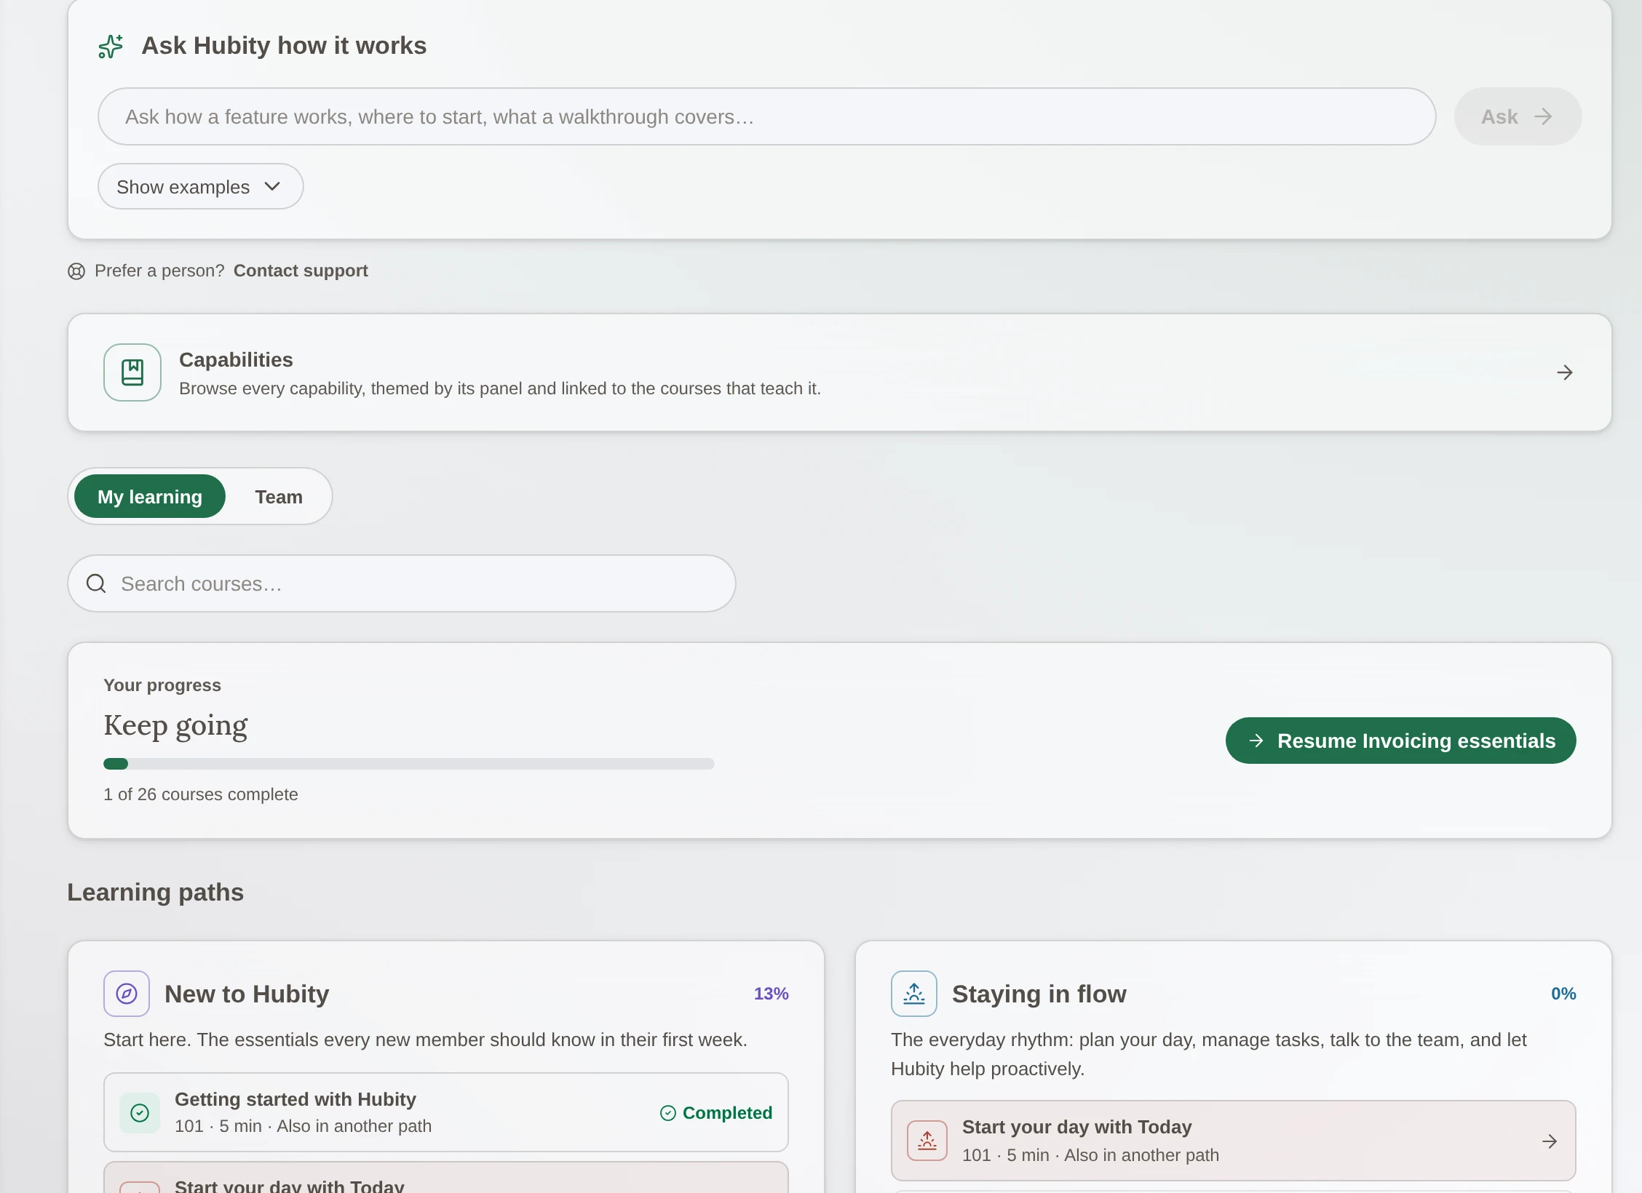Image resolution: width=1642 pixels, height=1193 pixels.
Task: Open the Contact support link
Action: (x=301, y=271)
